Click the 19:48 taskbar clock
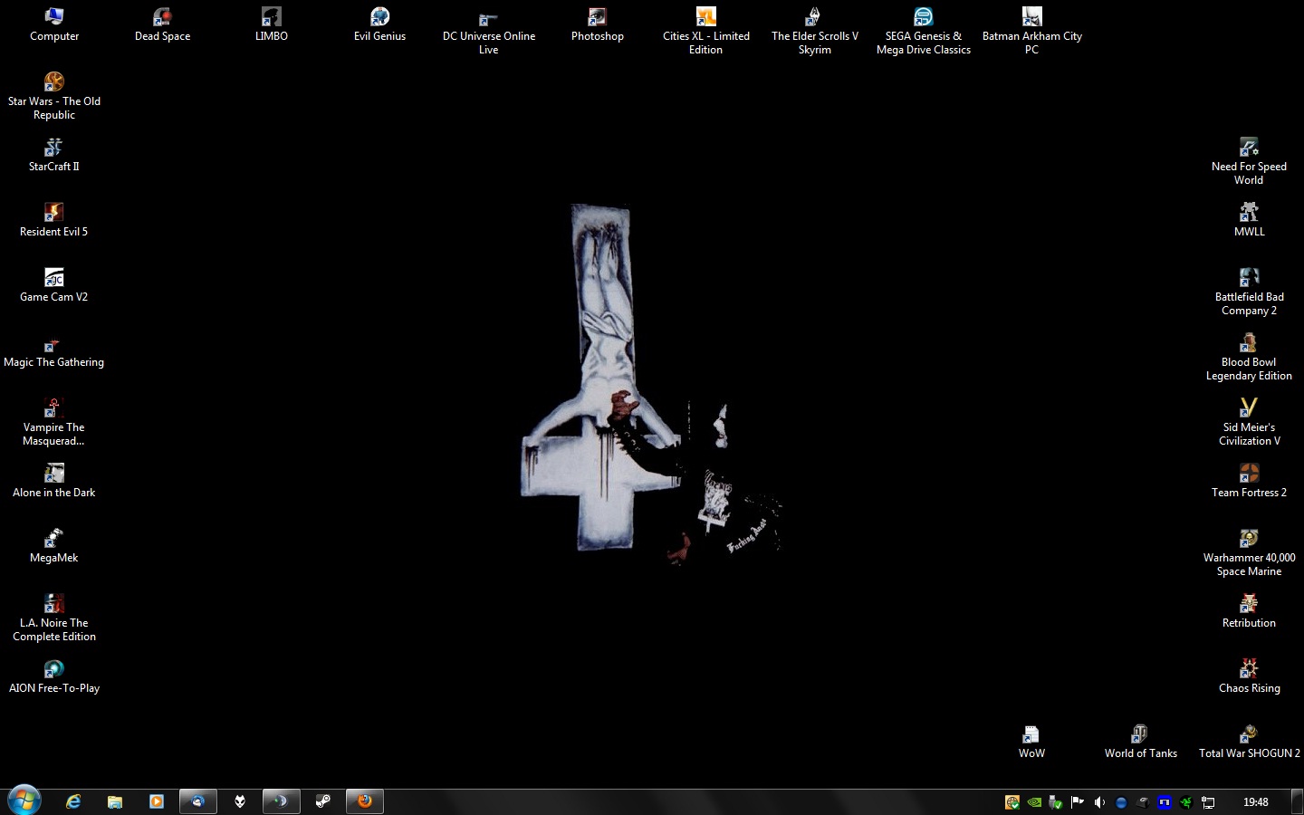 tap(1256, 802)
